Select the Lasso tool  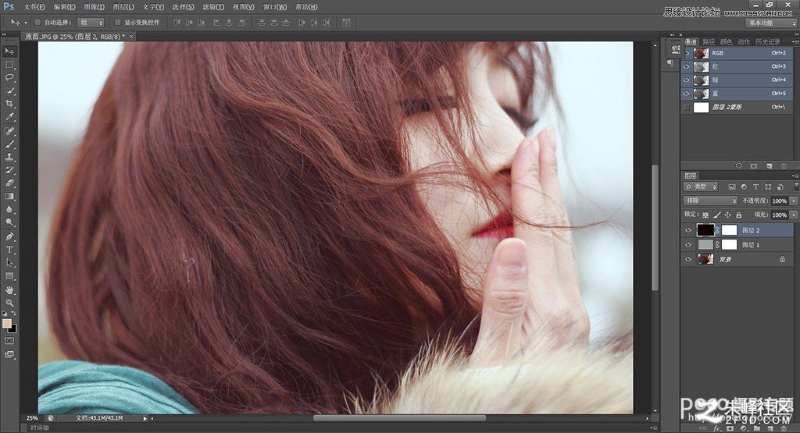9,77
